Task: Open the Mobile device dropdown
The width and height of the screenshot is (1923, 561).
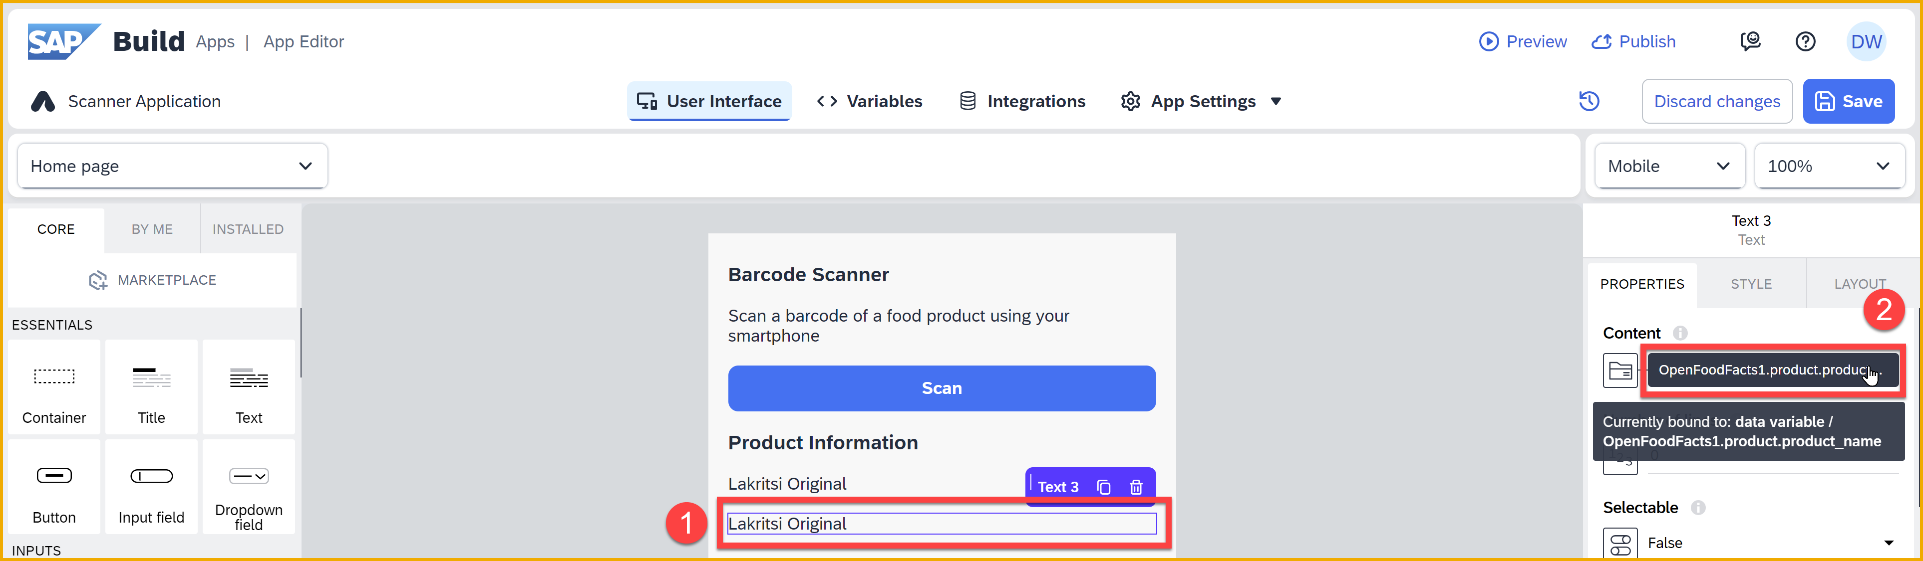Action: 1669,166
